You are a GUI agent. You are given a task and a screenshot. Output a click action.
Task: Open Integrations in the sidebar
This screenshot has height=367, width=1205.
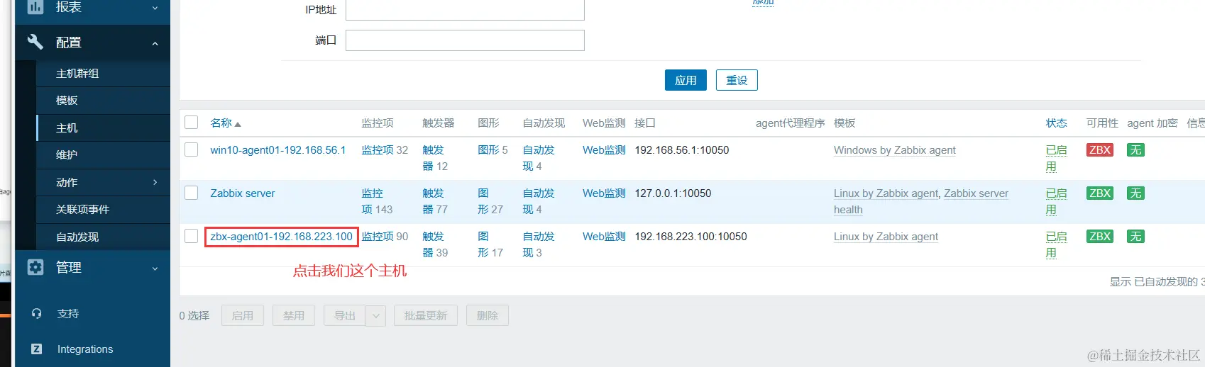[85, 349]
